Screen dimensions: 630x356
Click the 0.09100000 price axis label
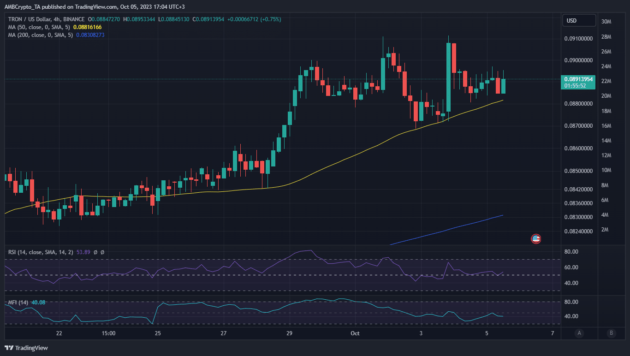pyautogui.click(x=579, y=39)
